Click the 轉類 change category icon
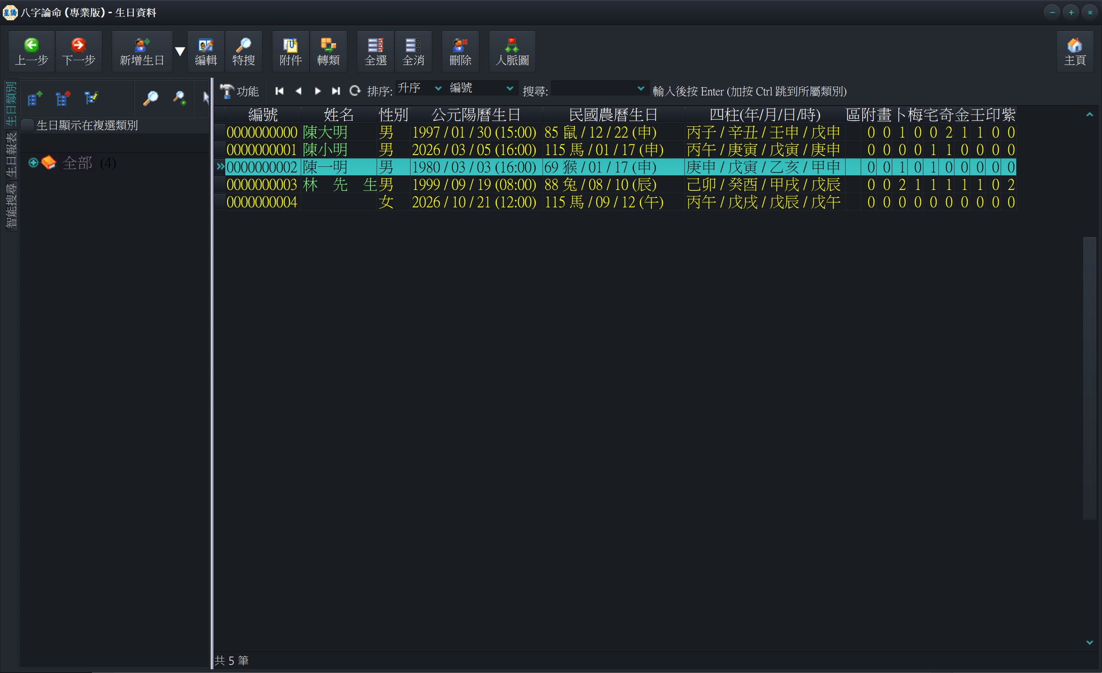The height and width of the screenshot is (673, 1102). pyautogui.click(x=329, y=52)
